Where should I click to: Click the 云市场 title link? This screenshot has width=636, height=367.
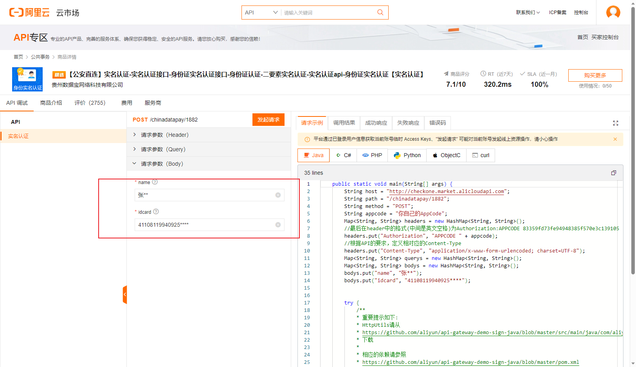pyautogui.click(x=67, y=13)
